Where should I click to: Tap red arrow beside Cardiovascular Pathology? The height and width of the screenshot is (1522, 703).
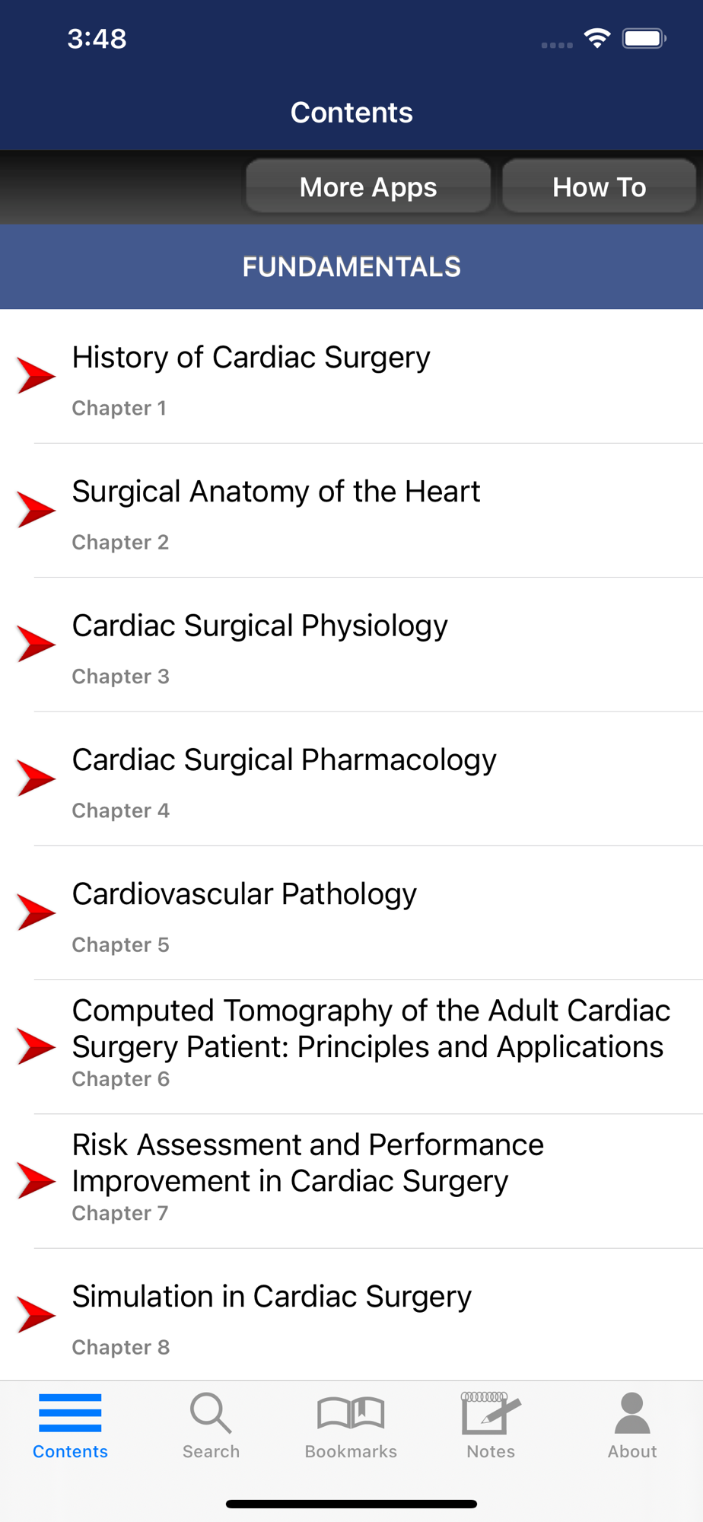tap(37, 912)
